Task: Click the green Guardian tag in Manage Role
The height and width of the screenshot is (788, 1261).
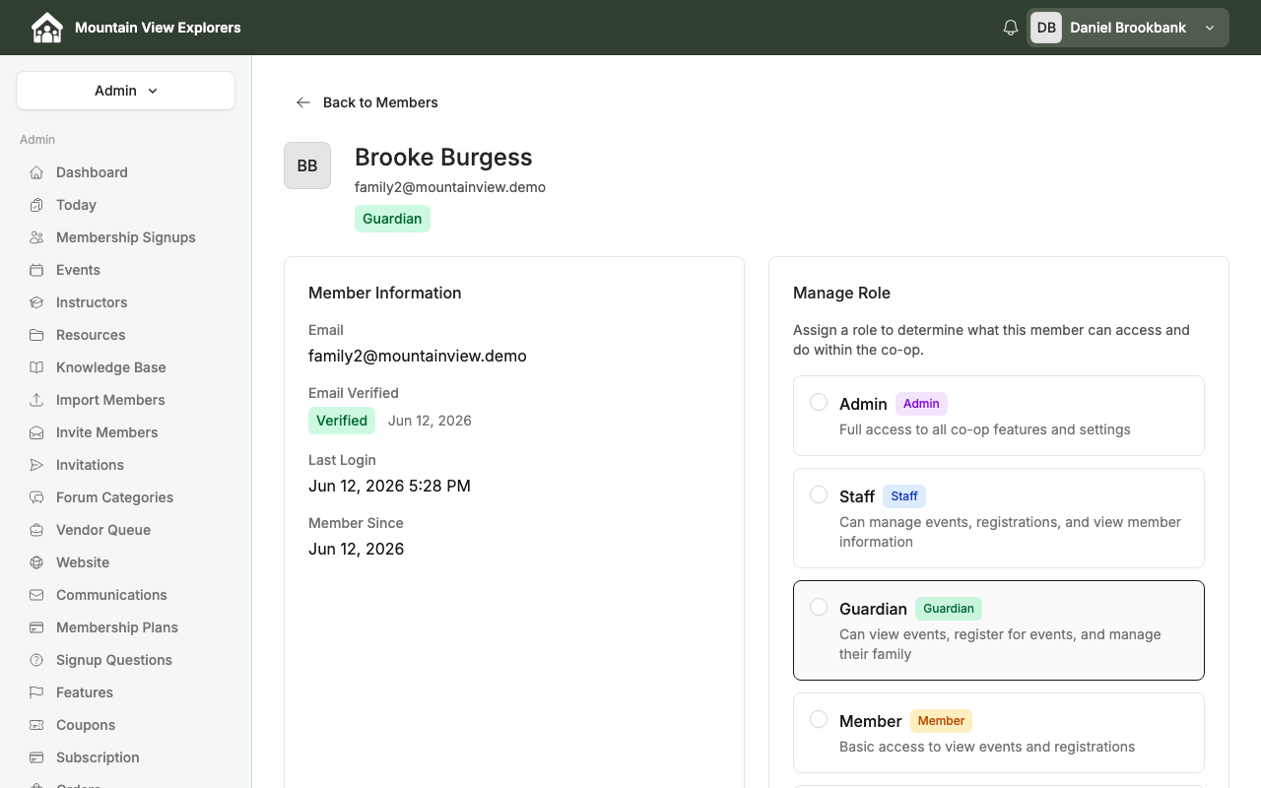Action: [x=949, y=608]
